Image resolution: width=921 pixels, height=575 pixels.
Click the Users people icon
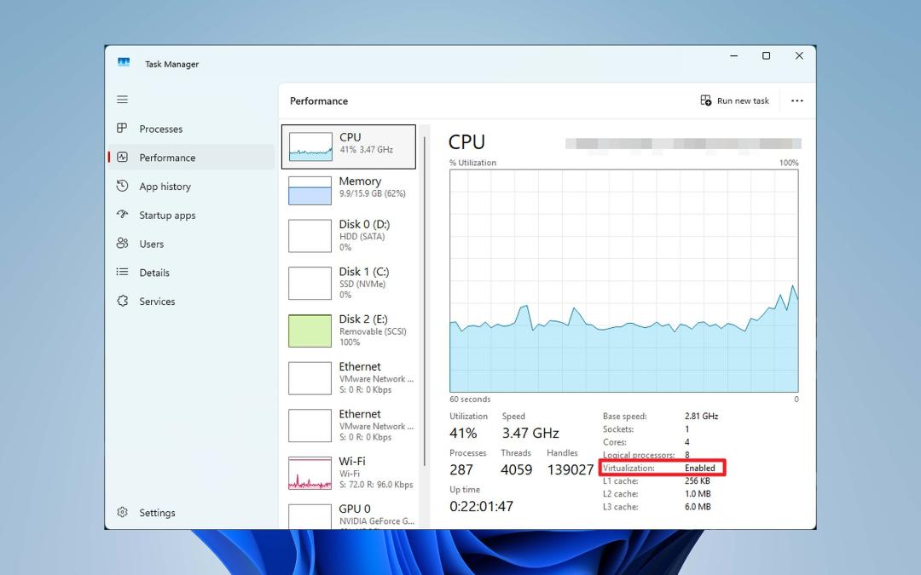[x=122, y=244]
